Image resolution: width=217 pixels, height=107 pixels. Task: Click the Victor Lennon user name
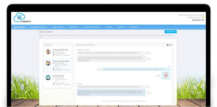pyautogui.click(x=194, y=17)
